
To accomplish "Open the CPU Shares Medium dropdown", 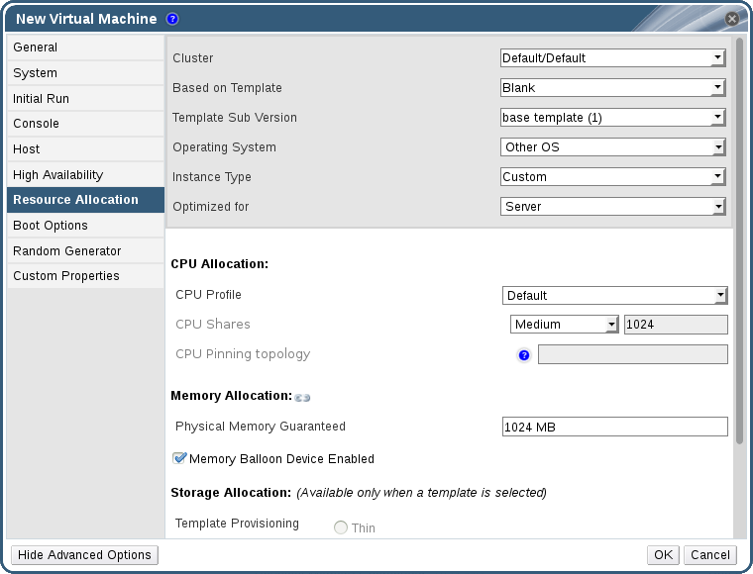I will tap(565, 325).
